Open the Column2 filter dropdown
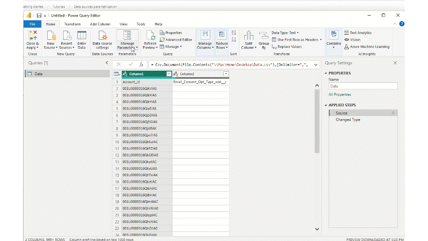The image size is (428, 241). 226,74
